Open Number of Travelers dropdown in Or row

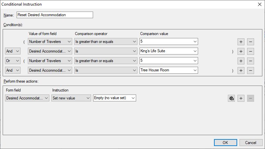coord(50,61)
